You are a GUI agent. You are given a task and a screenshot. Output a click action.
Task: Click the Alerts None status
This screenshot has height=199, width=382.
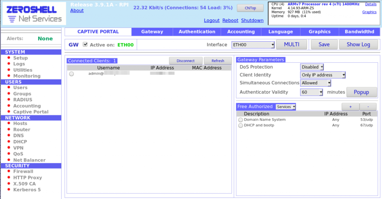point(45,39)
